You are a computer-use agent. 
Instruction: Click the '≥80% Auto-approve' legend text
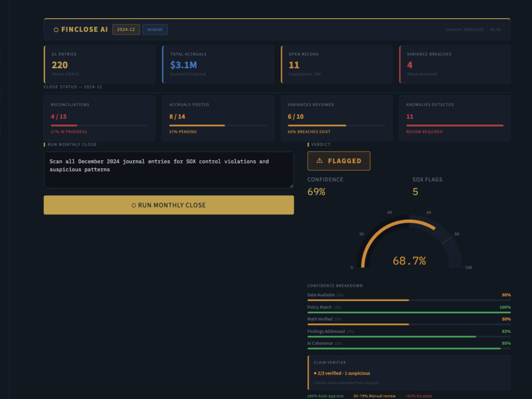[326, 396]
